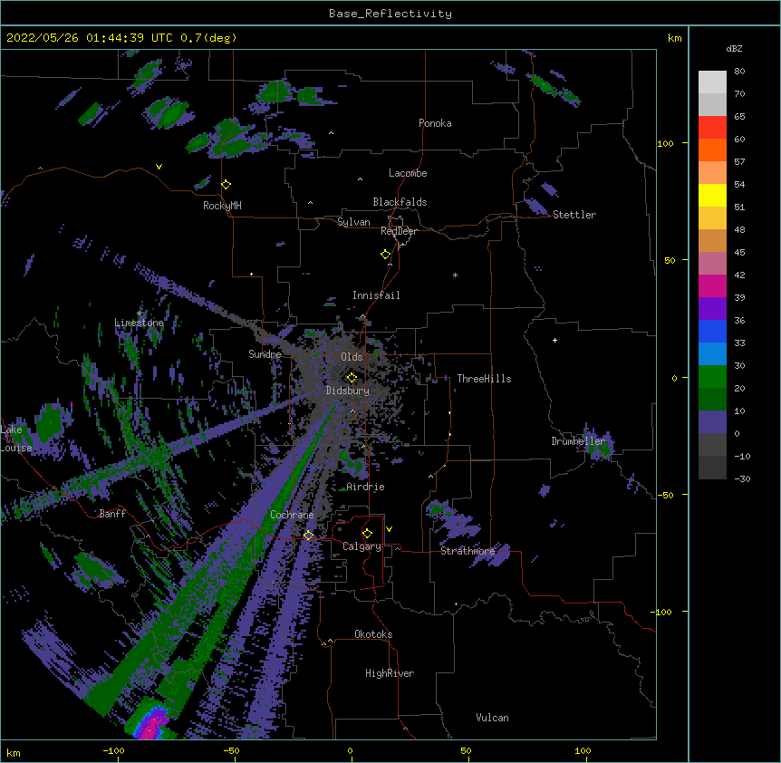
Task: Click the Limestone label on map
Action: 139,323
